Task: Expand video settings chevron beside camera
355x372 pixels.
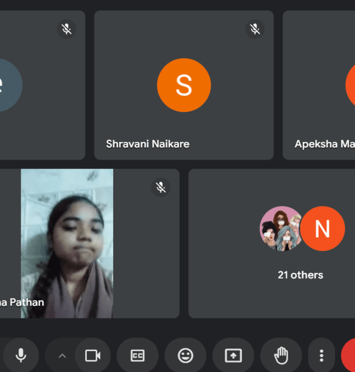Action: (x=62, y=356)
